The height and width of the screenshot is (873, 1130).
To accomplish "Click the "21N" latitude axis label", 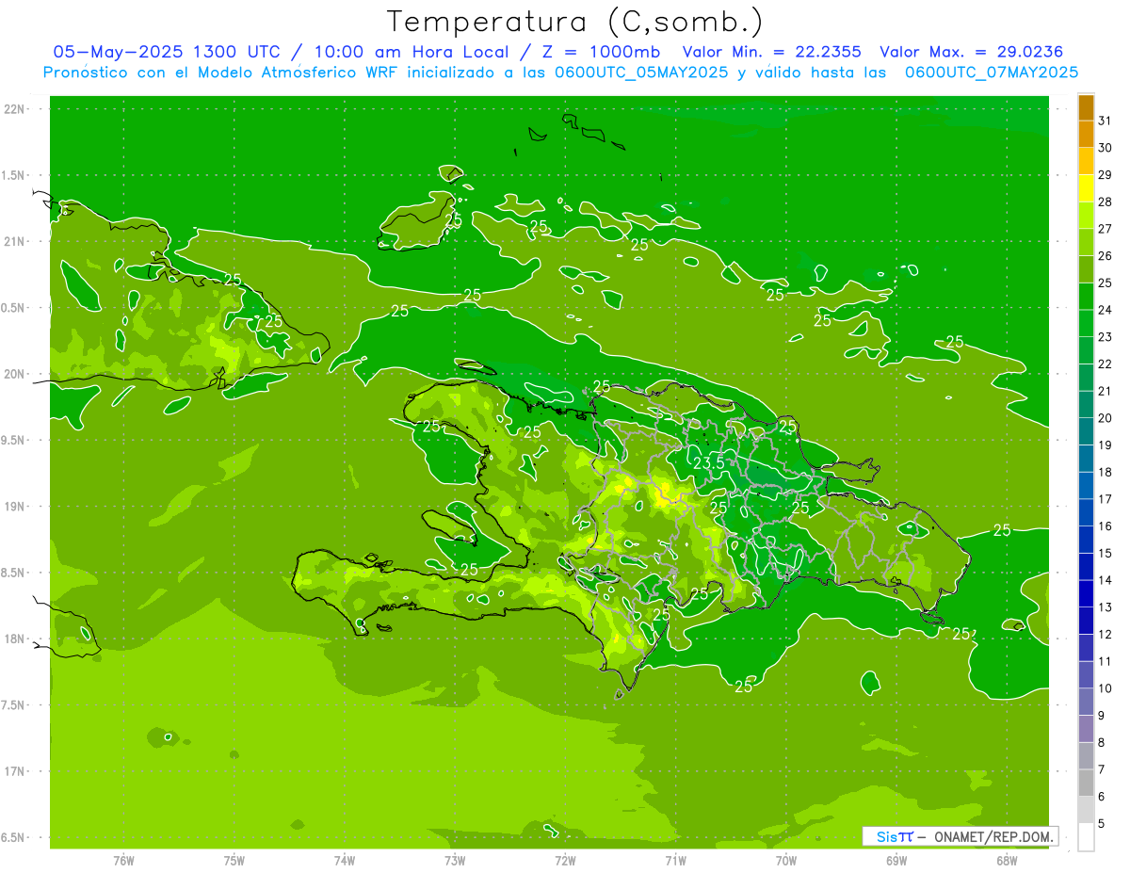I will click(15, 241).
